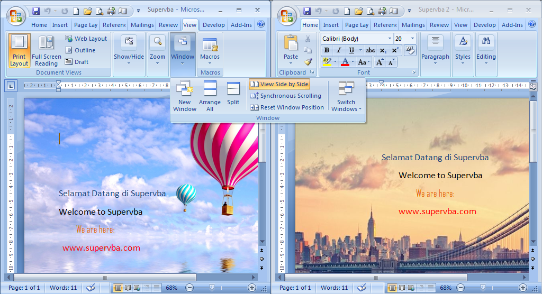Click Split window button
Screen dimensions: 542x294
point(233,93)
